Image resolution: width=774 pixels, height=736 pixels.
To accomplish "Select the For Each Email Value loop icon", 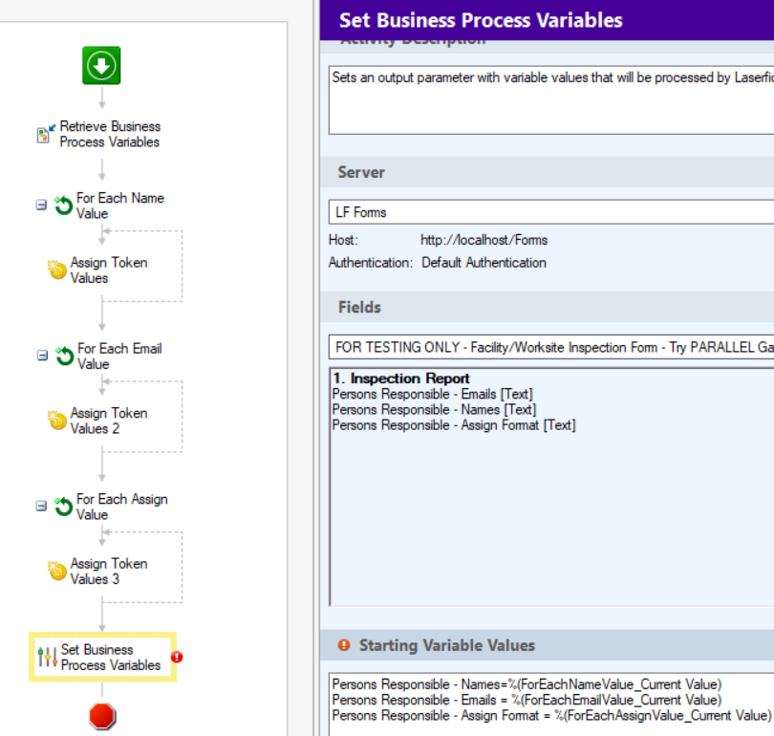I will 64,356.
